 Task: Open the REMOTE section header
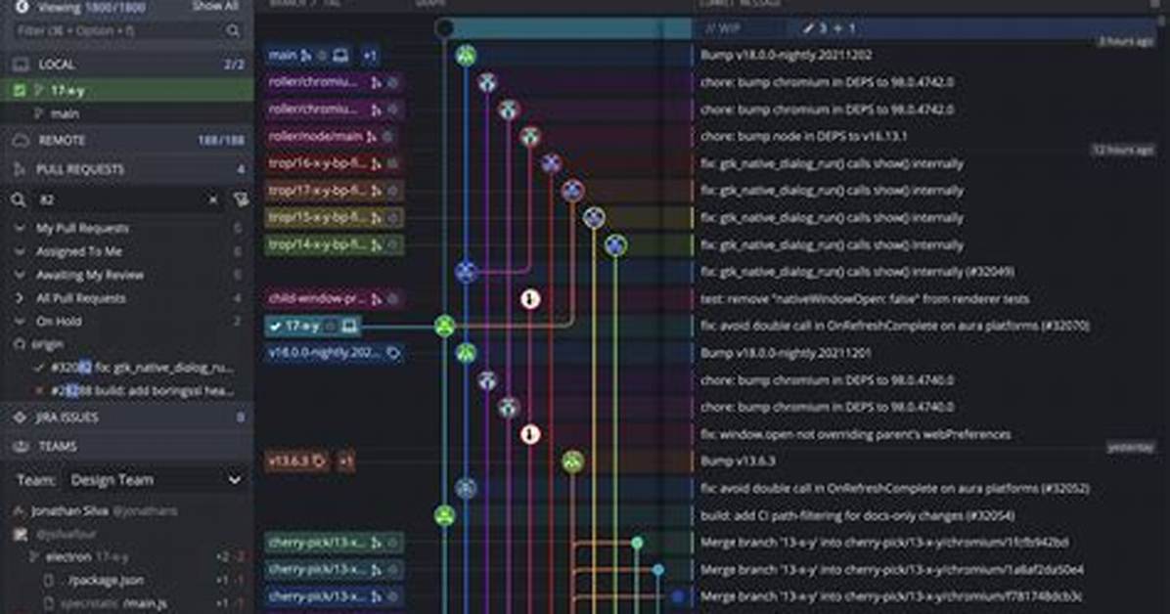click(x=127, y=140)
